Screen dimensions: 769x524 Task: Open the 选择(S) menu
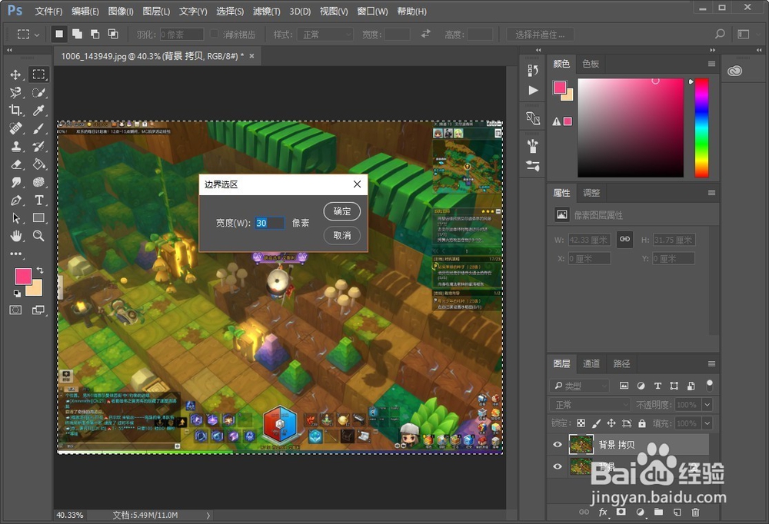[230, 11]
